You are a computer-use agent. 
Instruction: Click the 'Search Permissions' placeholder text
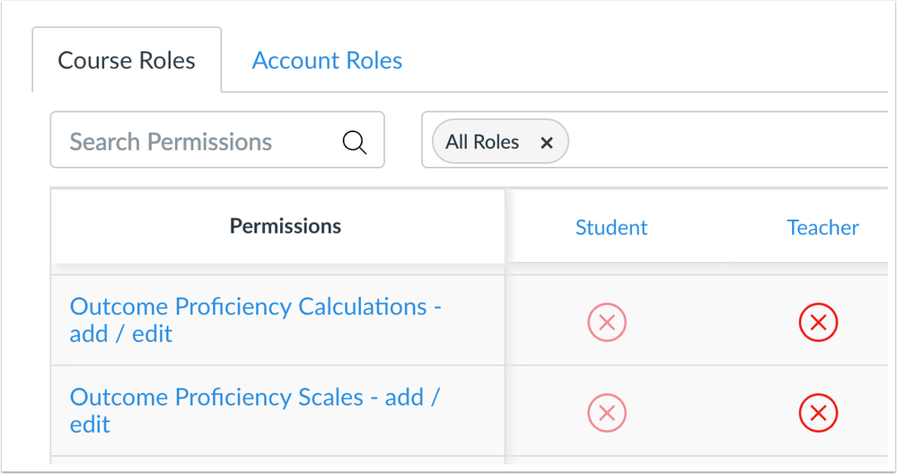[171, 142]
